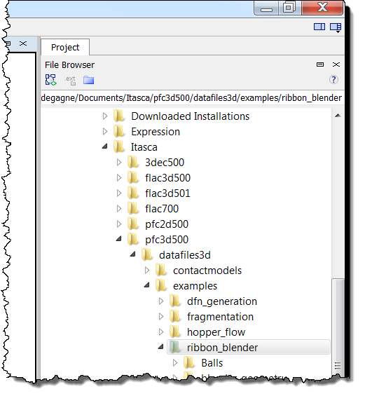Image resolution: width=365 pixels, height=396 pixels.
Task: Click the scrollbar up arrow
Action: point(338,116)
